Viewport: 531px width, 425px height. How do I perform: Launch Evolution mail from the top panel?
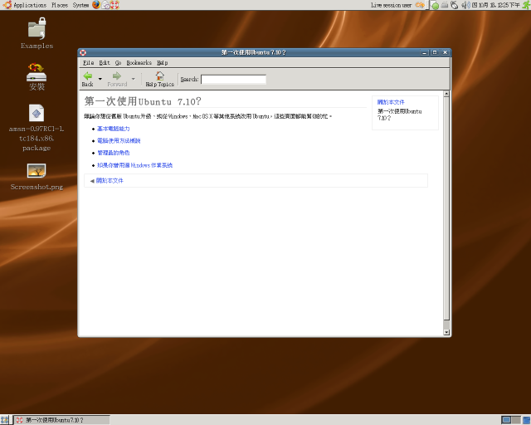105,5
